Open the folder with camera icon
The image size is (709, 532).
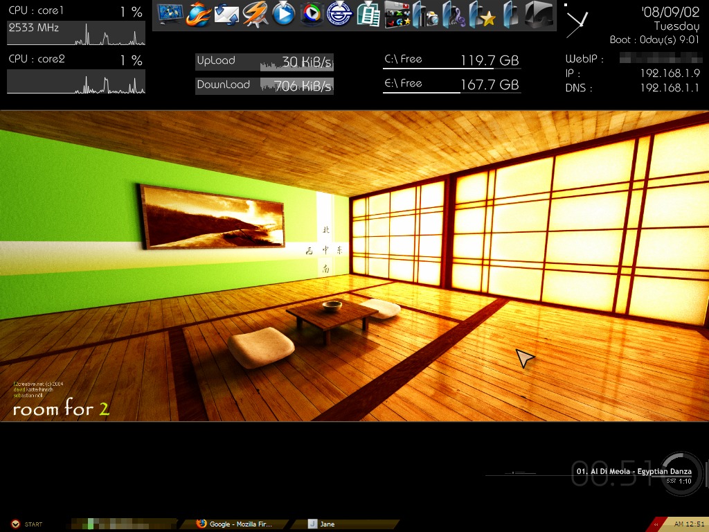coord(425,15)
